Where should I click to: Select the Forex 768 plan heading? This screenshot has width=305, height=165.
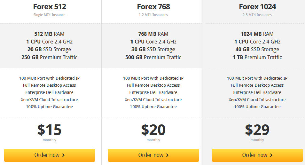point(154,7)
